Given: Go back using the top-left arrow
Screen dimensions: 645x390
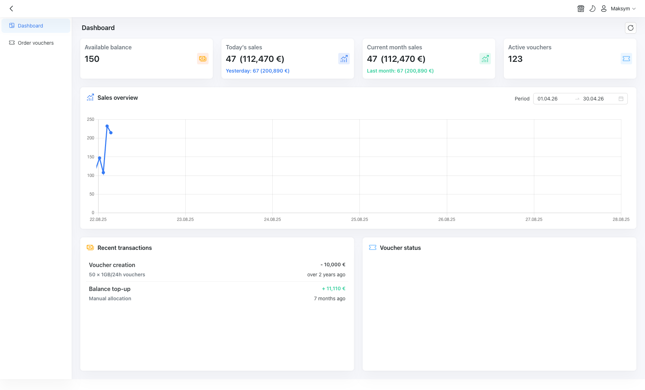Looking at the screenshot, I should pos(11,9).
